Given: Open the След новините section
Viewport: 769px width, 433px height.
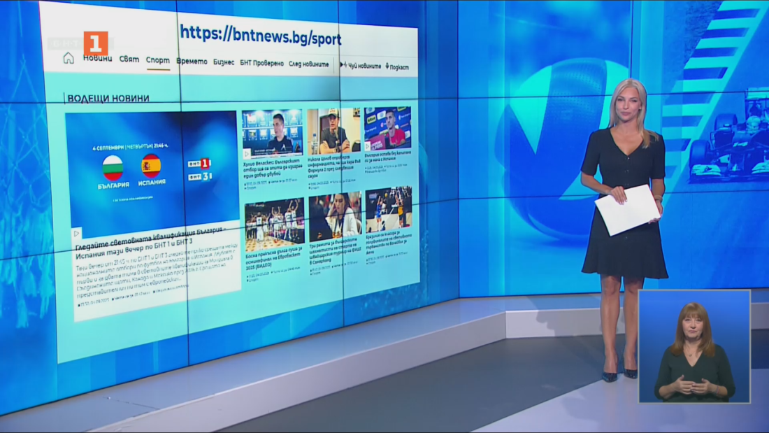Looking at the screenshot, I should [x=308, y=64].
